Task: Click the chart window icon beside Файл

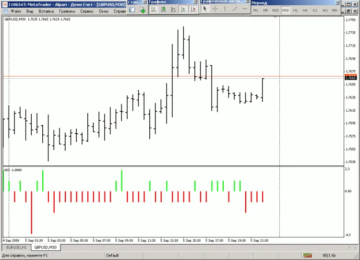Action: pyautogui.click(x=5, y=11)
